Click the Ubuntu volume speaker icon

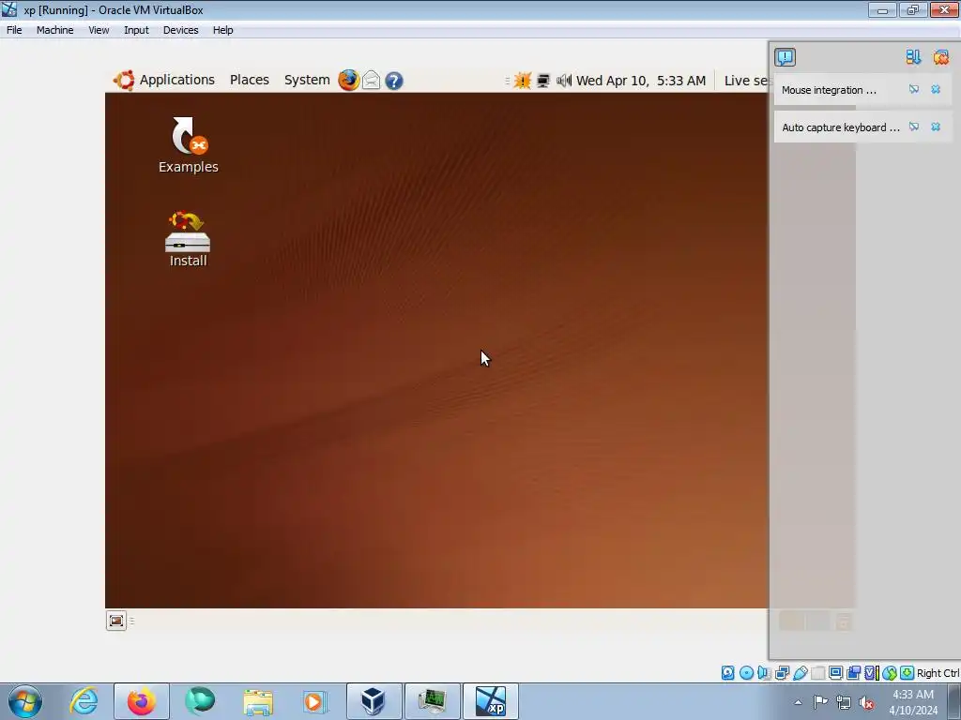564,81
